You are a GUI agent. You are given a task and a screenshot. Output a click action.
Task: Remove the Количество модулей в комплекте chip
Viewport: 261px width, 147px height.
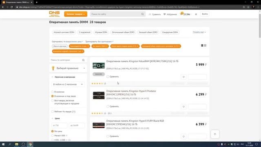82,51
